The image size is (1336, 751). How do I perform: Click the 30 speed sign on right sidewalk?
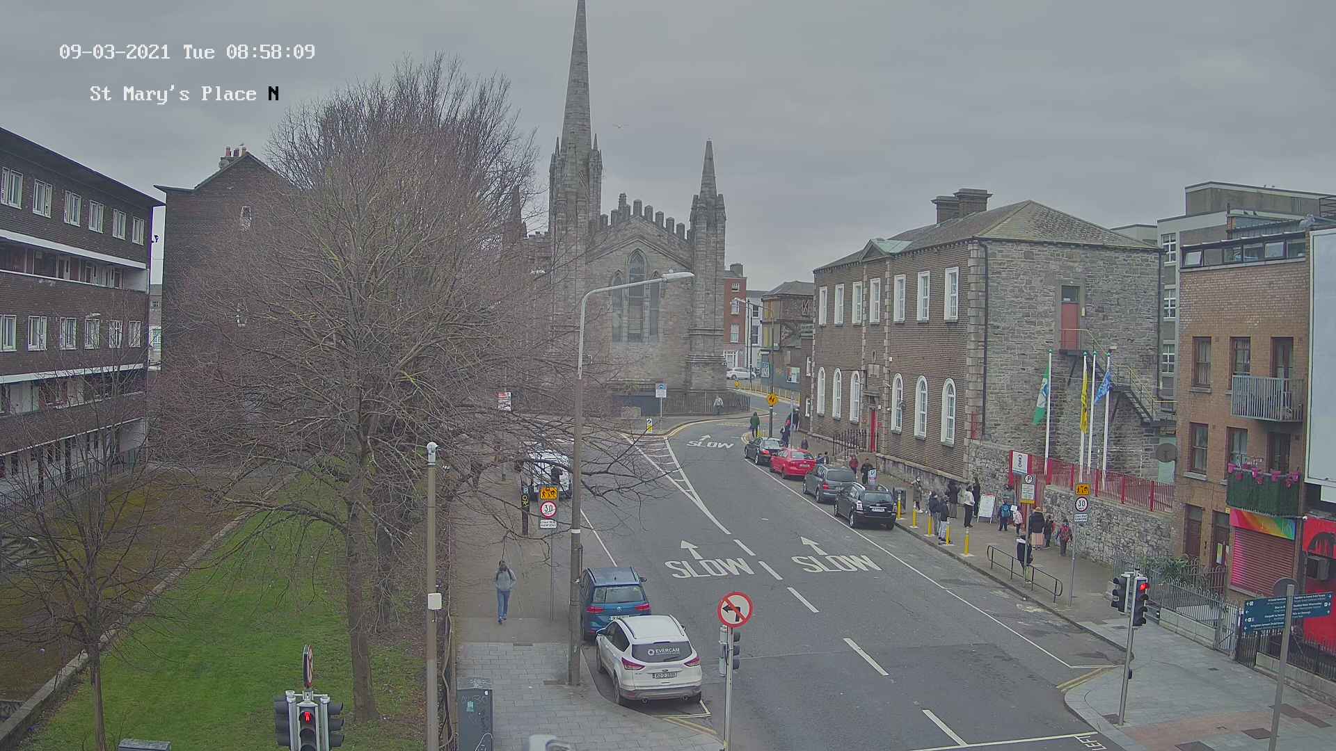click(1081, 504)
